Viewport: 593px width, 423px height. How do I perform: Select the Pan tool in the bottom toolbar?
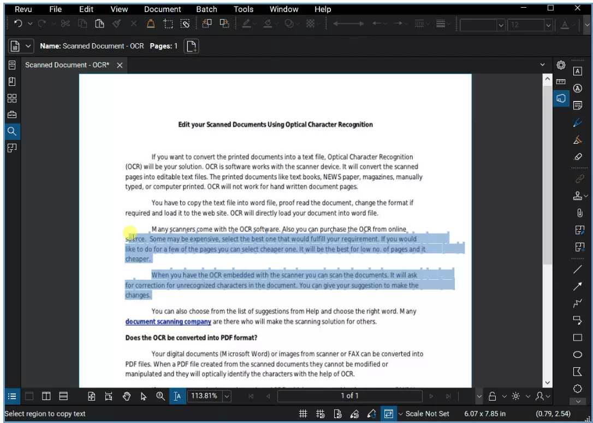[x=127, y=396]
